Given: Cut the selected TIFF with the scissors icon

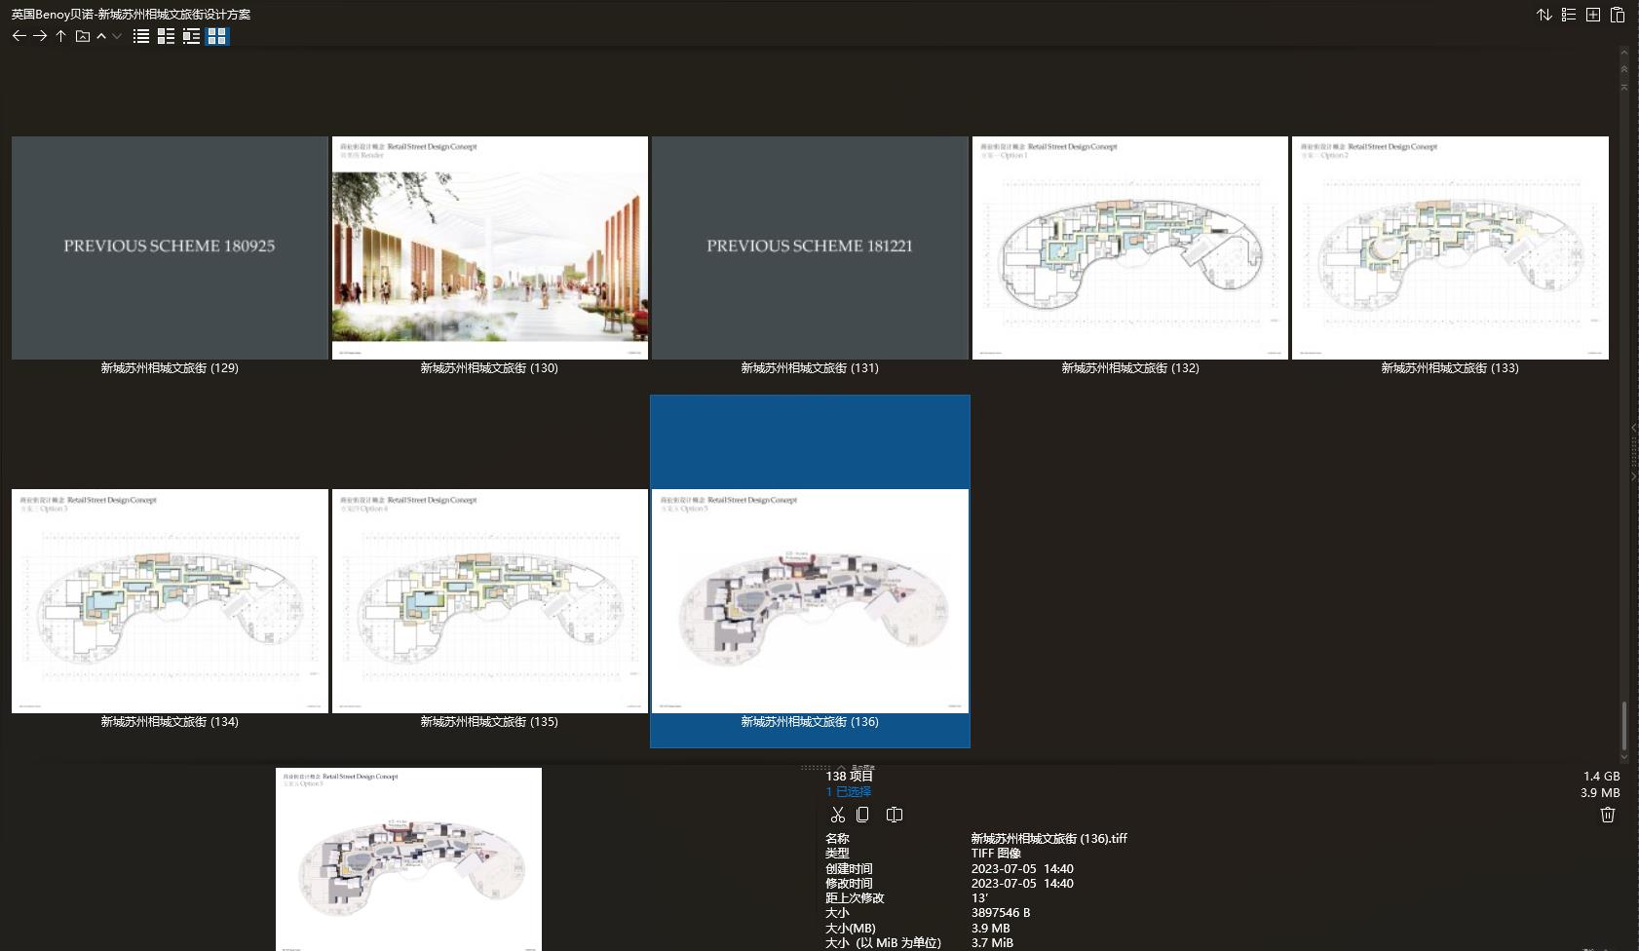Looking at the screenshot, I should 836,815.
